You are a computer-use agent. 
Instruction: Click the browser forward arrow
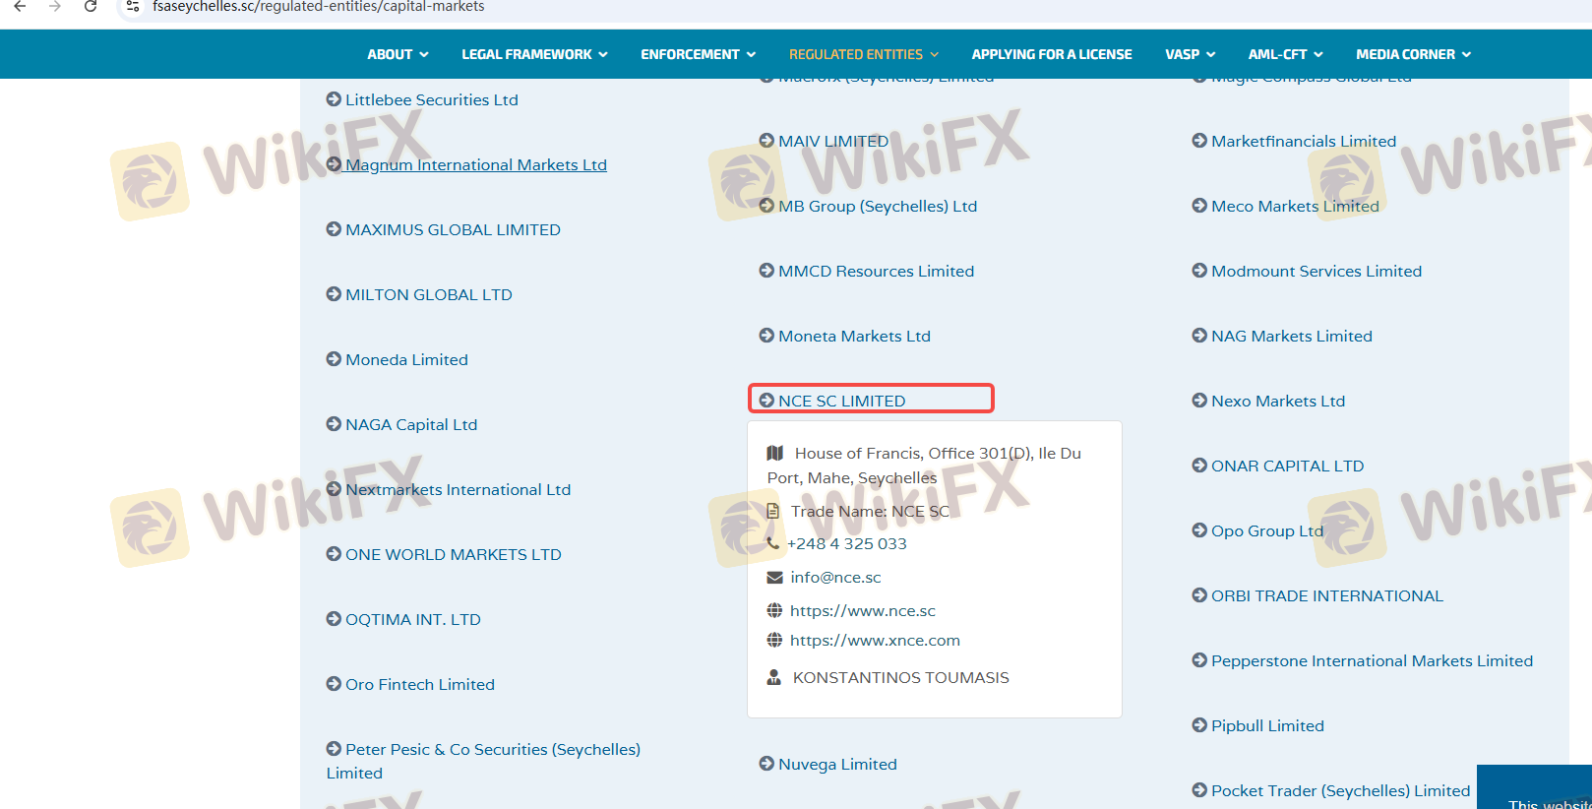(x=55, y=7)
